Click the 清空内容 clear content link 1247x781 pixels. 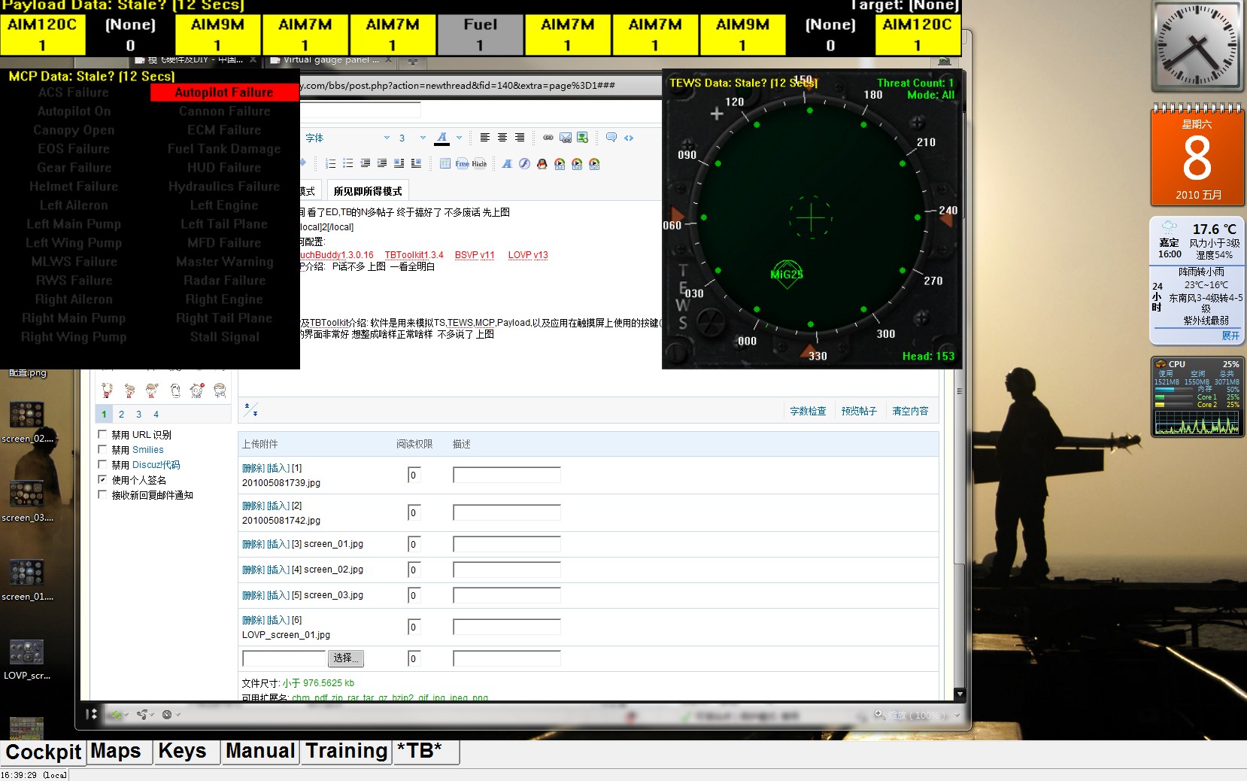click(x=910, y=411)
